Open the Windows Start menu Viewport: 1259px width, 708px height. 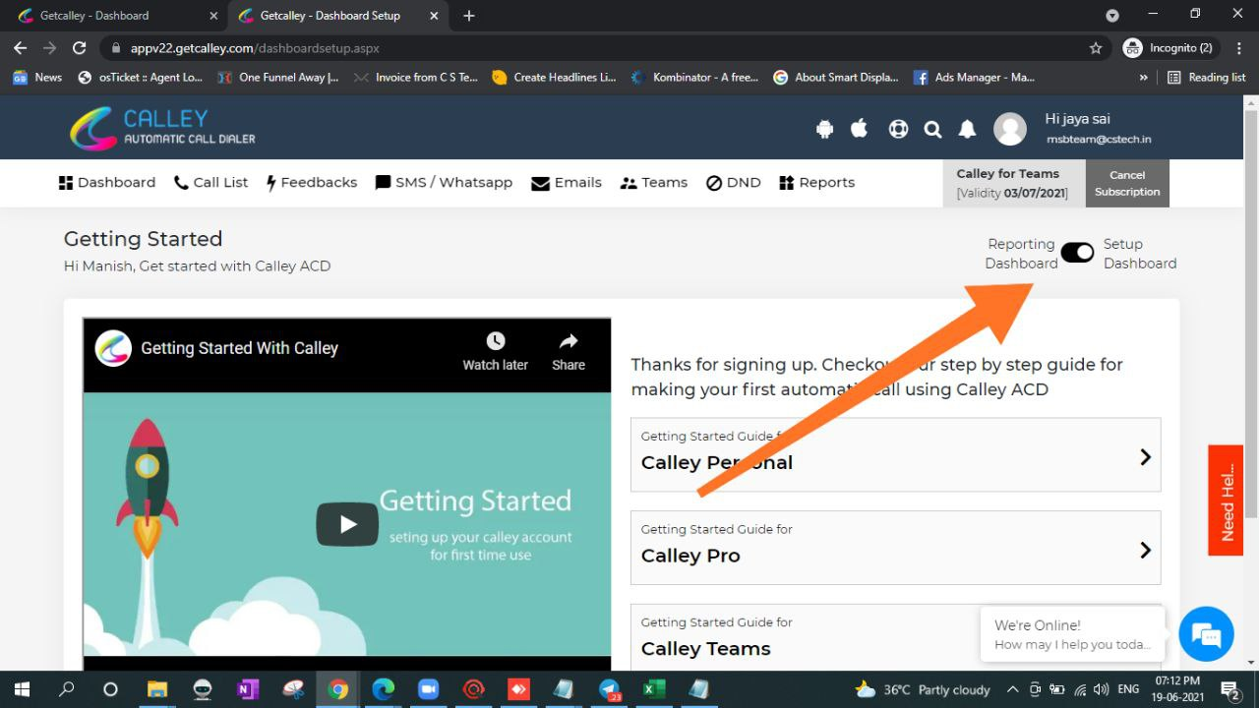[x=21, y=689]
